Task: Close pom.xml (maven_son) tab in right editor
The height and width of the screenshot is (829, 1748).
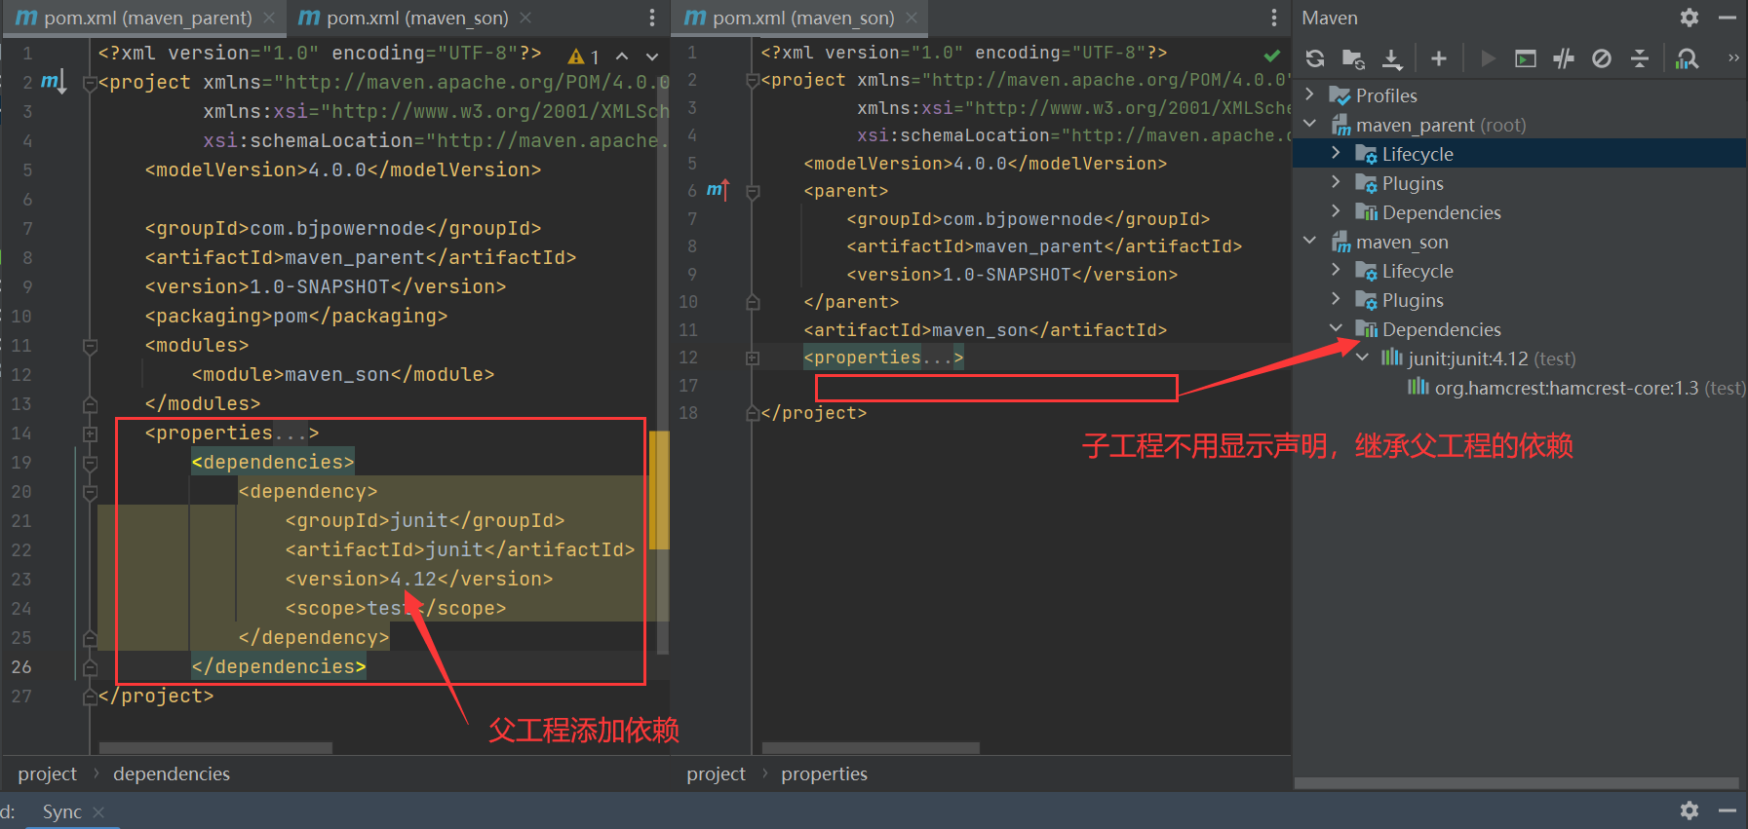Action: pos(912,18)
